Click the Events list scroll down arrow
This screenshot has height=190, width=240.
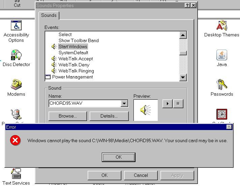183,77
